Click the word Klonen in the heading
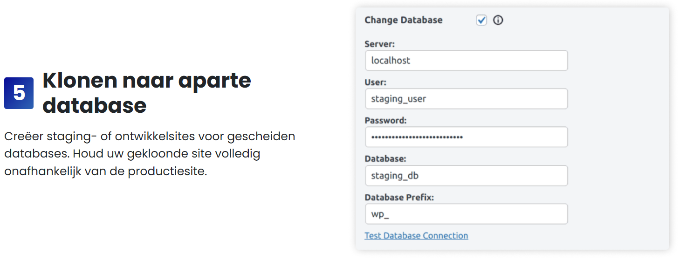 point(80,81)
